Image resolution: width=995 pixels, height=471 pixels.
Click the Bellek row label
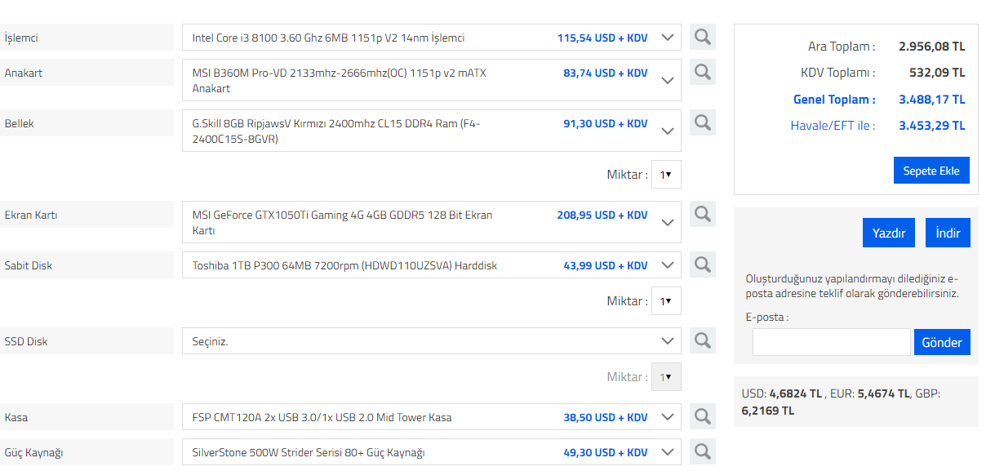[19, 123]
